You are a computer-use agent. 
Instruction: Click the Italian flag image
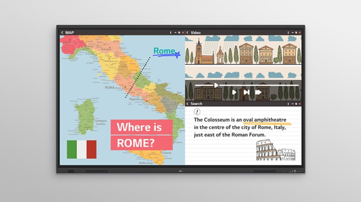pos(81,149)
